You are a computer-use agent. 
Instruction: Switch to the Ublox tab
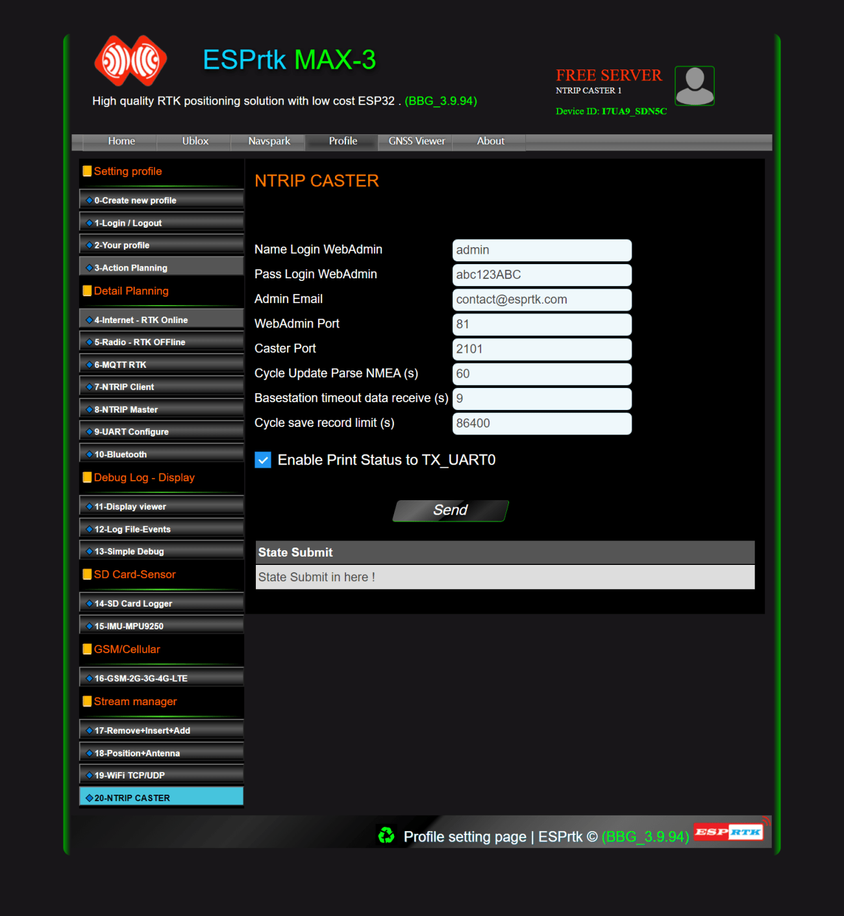click(x=195, y=141)
